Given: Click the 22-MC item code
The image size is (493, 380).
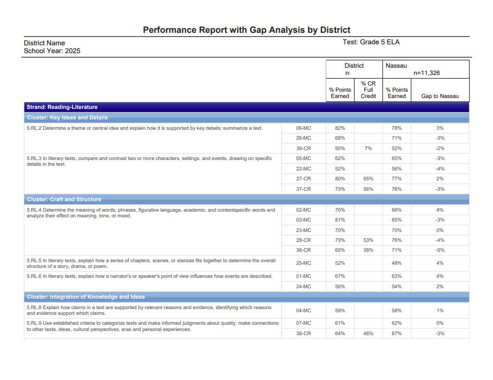Looking at the screenshot, I should (304, 169).
